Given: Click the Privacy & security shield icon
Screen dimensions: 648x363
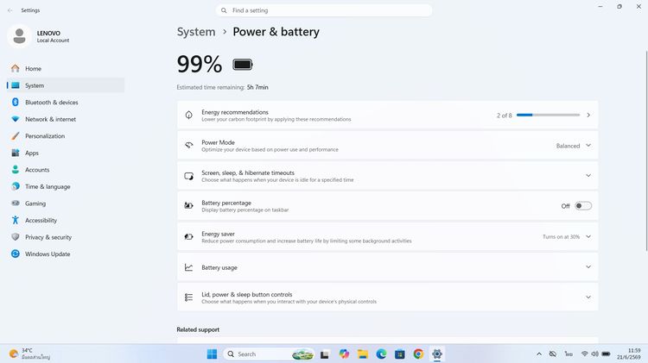Looking at the screenshot, I should (x=16, y=237).
